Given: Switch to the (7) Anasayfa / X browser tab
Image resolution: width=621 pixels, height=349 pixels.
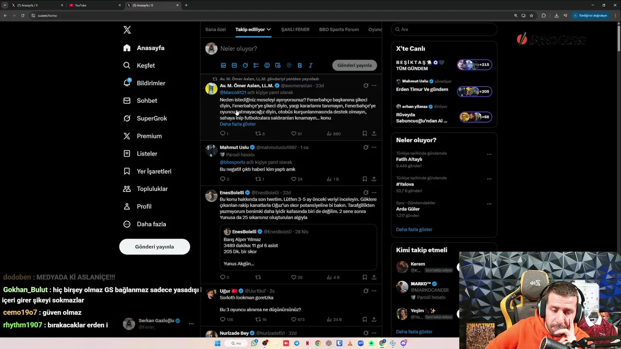Looking at the screenshot, I should pyautogui.click(x=37, y=5).
